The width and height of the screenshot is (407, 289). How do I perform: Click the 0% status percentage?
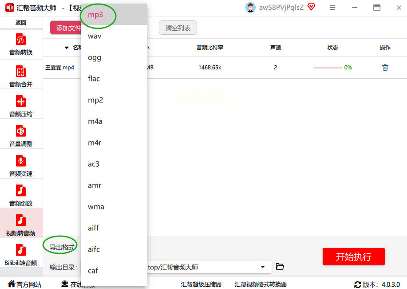348,68
